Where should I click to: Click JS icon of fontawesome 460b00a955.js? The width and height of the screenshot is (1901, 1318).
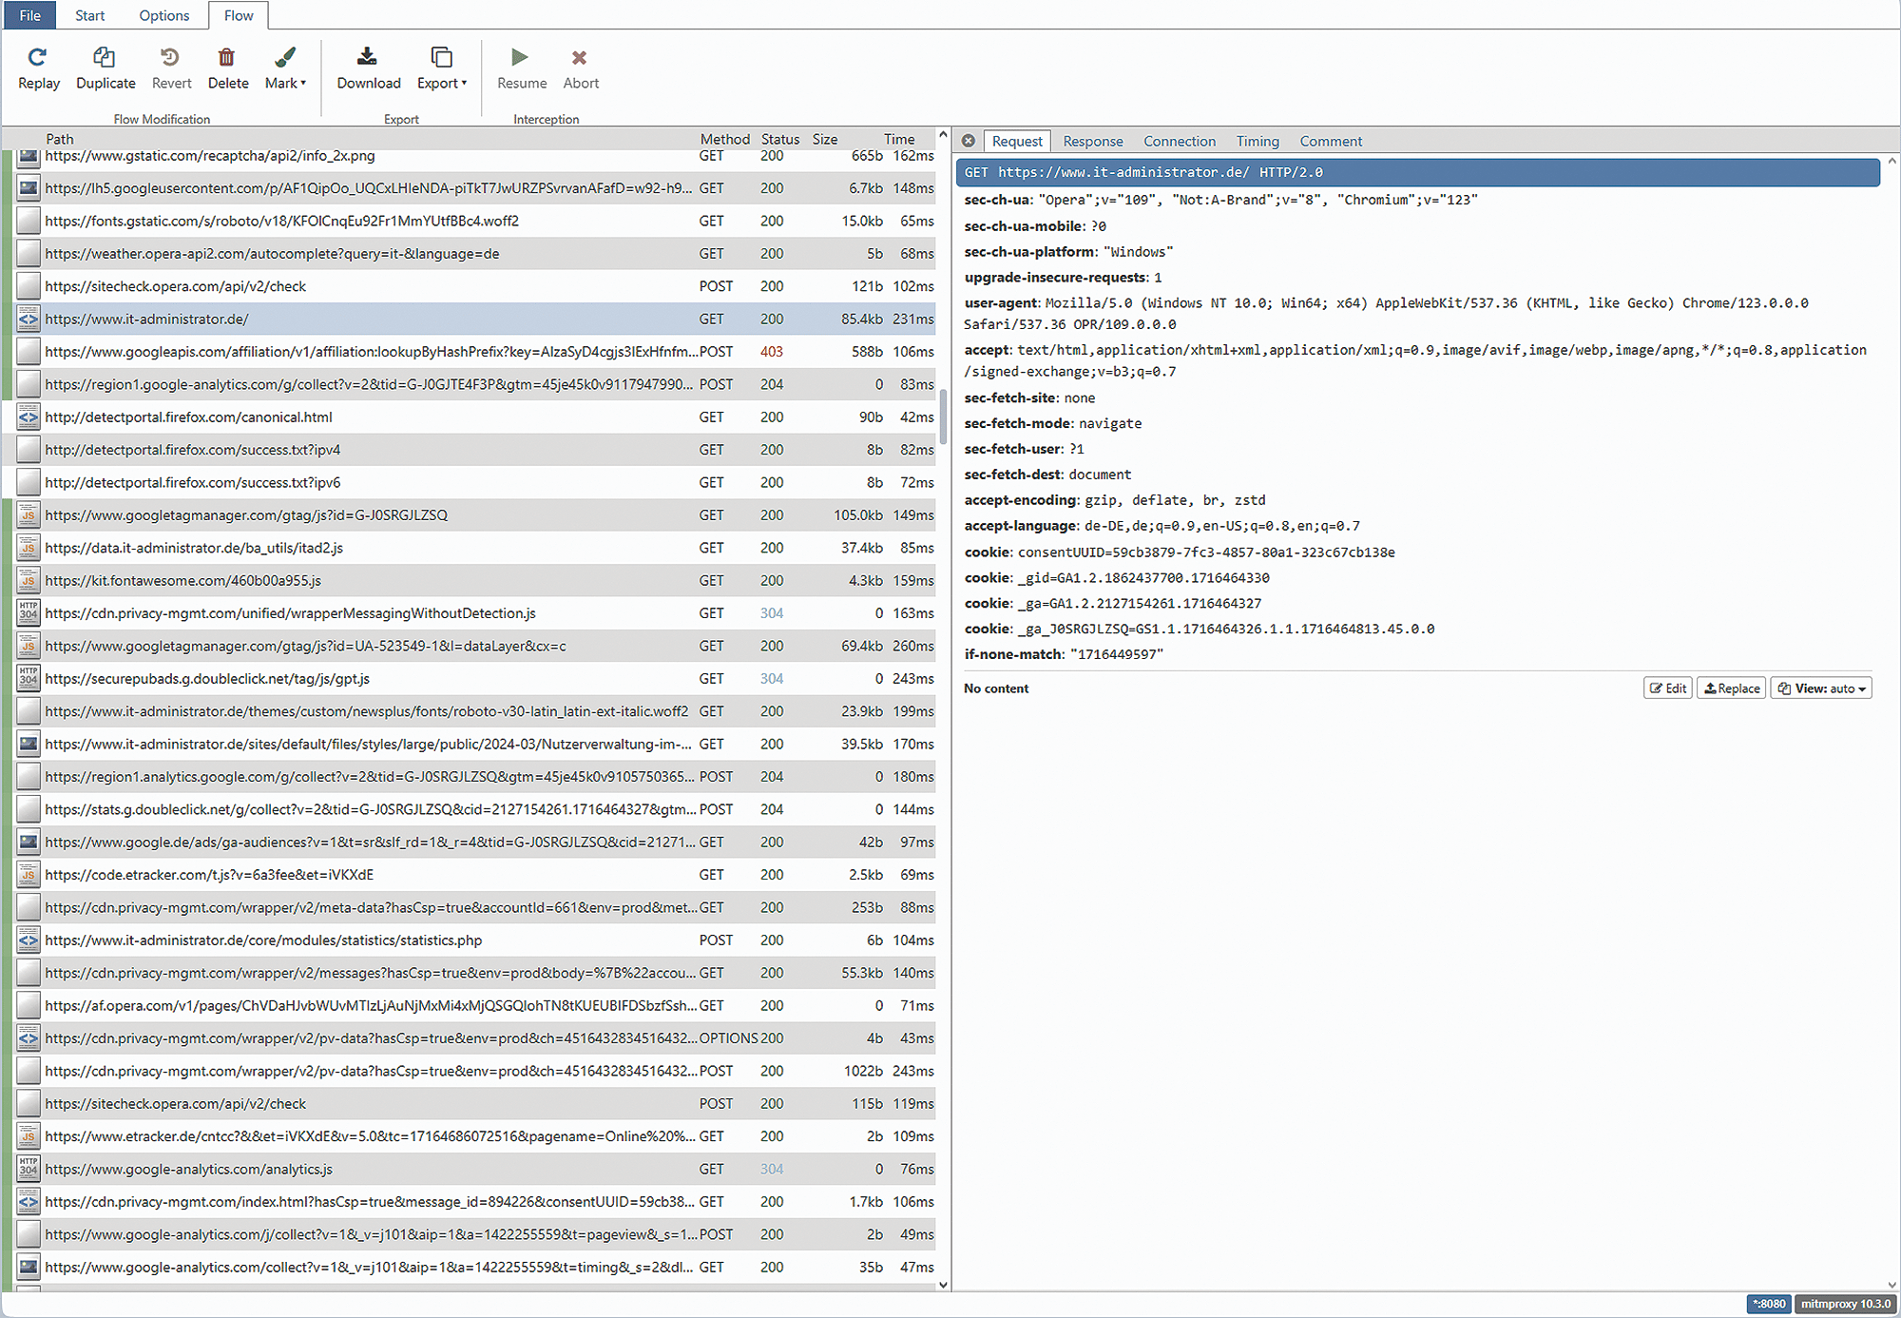pos(29,580)
